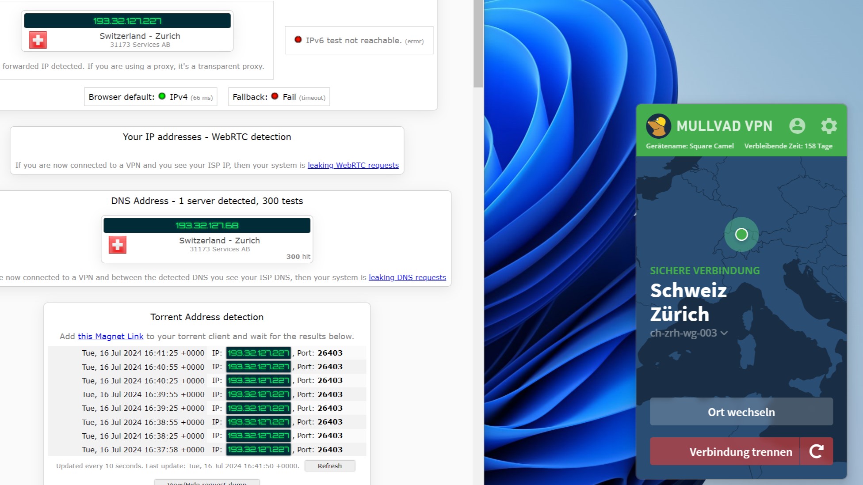Click the timestamp Tue, 16 Jul 2024 16:37:58
The width and height of the screenshot is (863, 485).
[x=143, y=450]
